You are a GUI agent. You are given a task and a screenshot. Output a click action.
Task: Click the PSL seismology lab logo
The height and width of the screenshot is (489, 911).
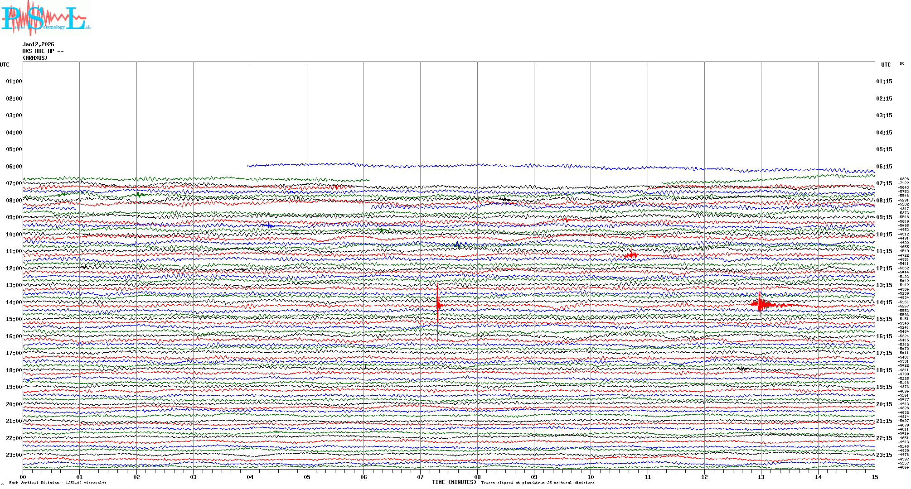(x=45, y=18)
